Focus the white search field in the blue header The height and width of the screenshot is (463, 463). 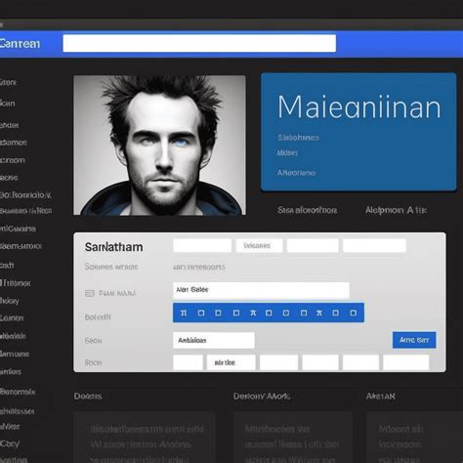(x=199, y=43)
